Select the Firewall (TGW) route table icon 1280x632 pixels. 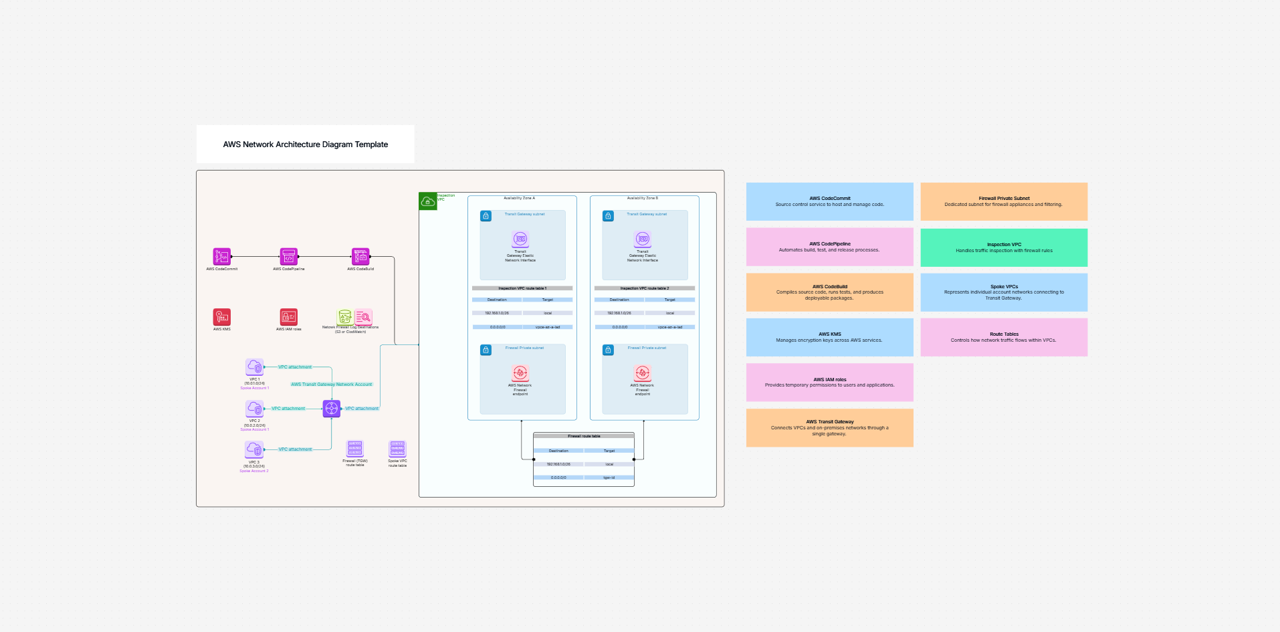click(355, 449)
